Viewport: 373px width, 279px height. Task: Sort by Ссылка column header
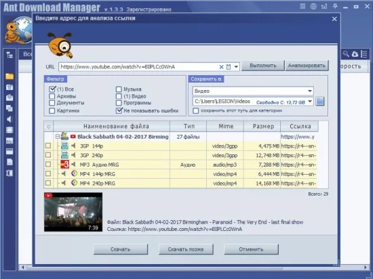(300, 127)
